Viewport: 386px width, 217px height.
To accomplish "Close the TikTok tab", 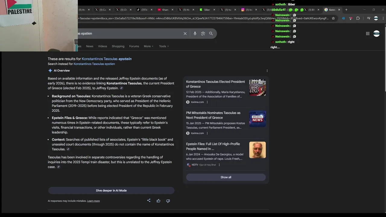I will pos(152,10).
